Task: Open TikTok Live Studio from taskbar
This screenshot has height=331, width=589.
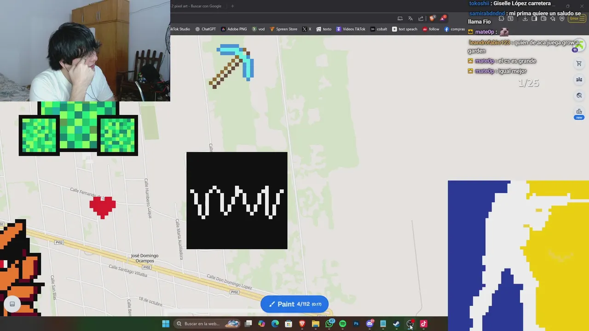Action: click(x=423, y=324)
